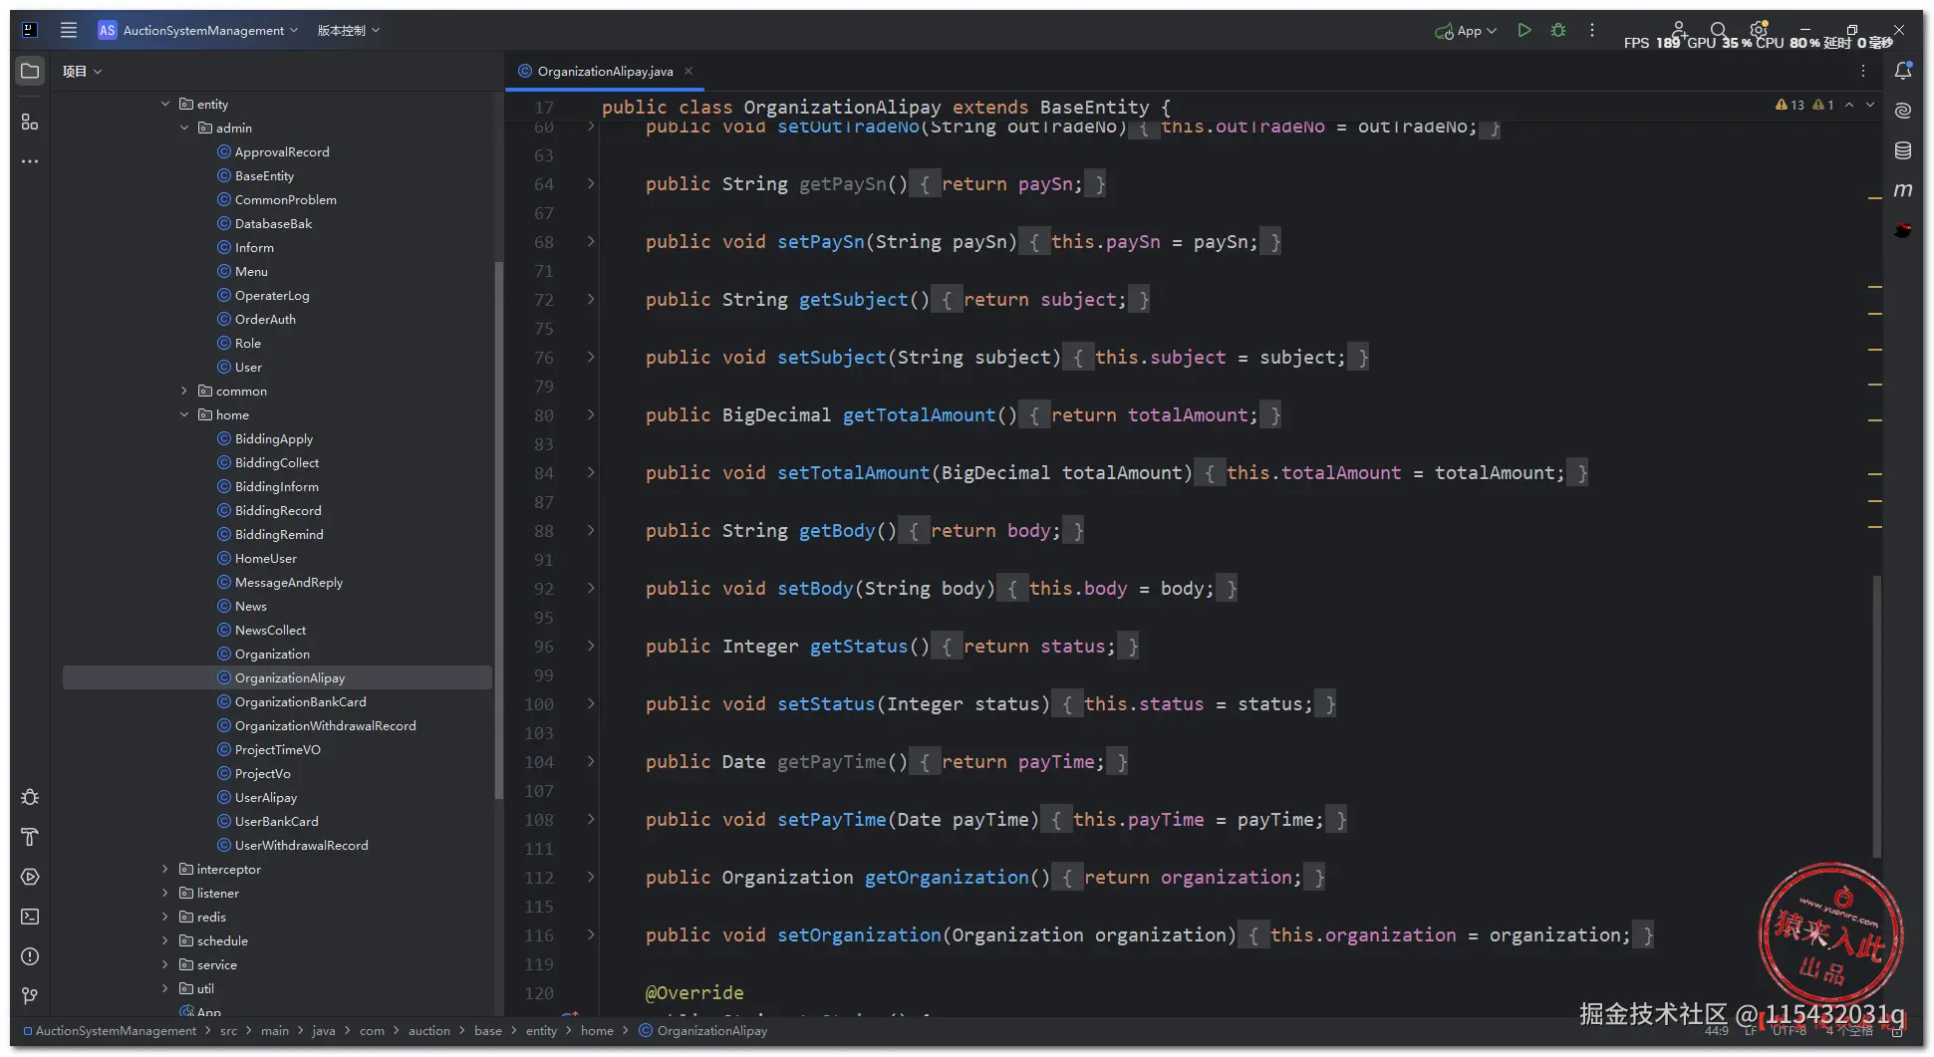
Task: Expand the schedule folder
Action: (165, 940)
